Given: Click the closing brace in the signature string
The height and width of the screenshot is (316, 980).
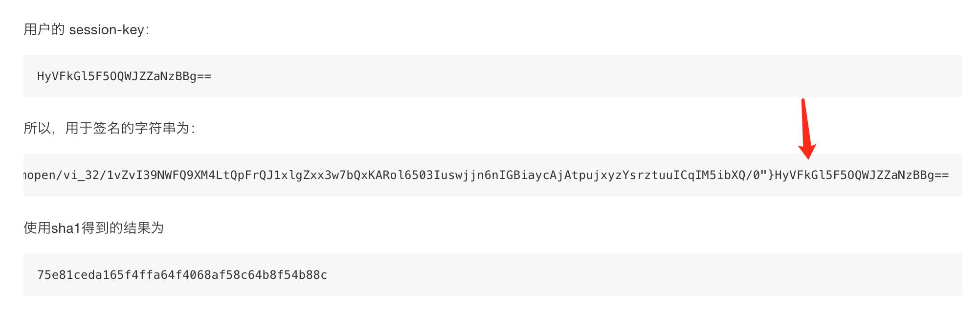Looking at the screenshot, I should 771,175.
